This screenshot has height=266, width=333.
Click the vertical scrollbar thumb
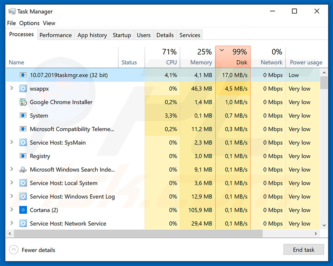pyautogui.click(x=324, y=83)
